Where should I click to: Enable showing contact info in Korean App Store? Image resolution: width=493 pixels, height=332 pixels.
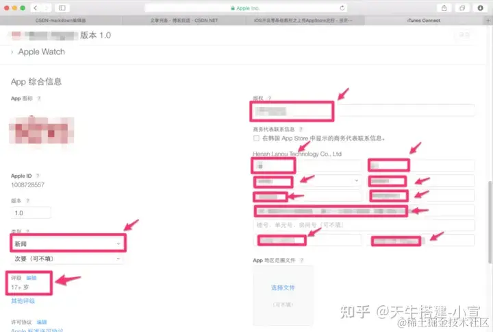256,139
